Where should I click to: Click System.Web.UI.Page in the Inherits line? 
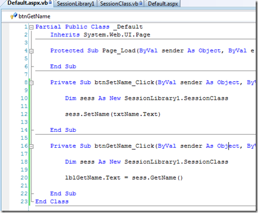click(117, 35)
